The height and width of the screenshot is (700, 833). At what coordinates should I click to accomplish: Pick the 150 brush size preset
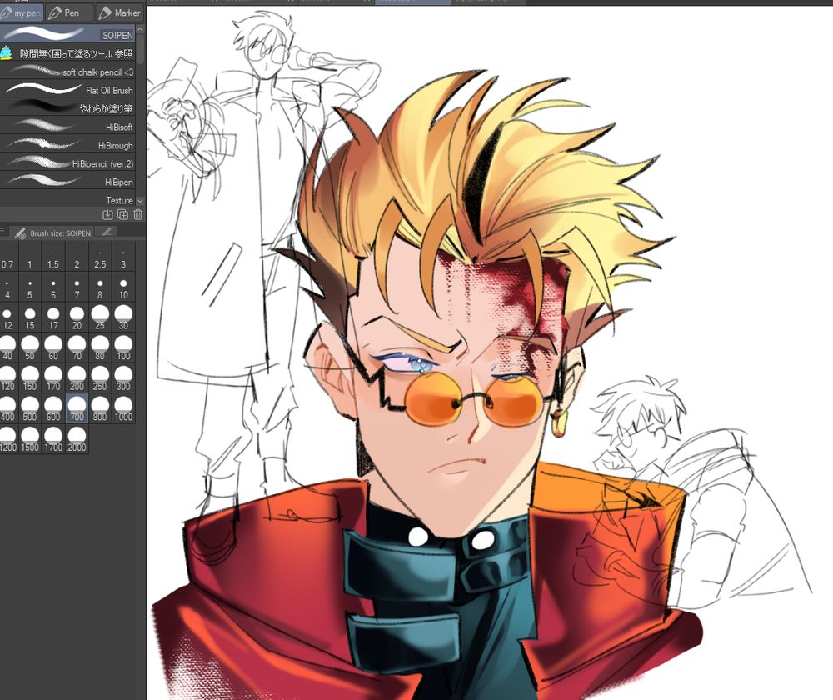click(30, 377)
